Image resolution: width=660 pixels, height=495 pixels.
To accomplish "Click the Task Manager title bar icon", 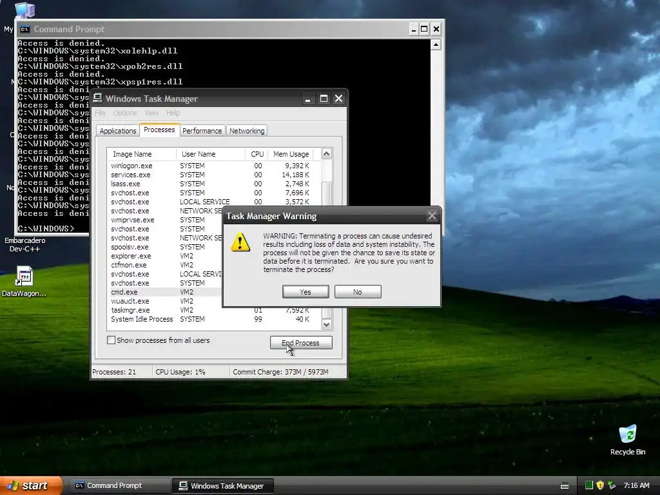I will [x=98, y=98].
